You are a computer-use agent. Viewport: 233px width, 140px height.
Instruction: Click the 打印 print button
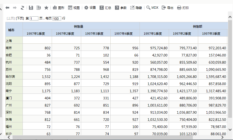coord(183,8)
